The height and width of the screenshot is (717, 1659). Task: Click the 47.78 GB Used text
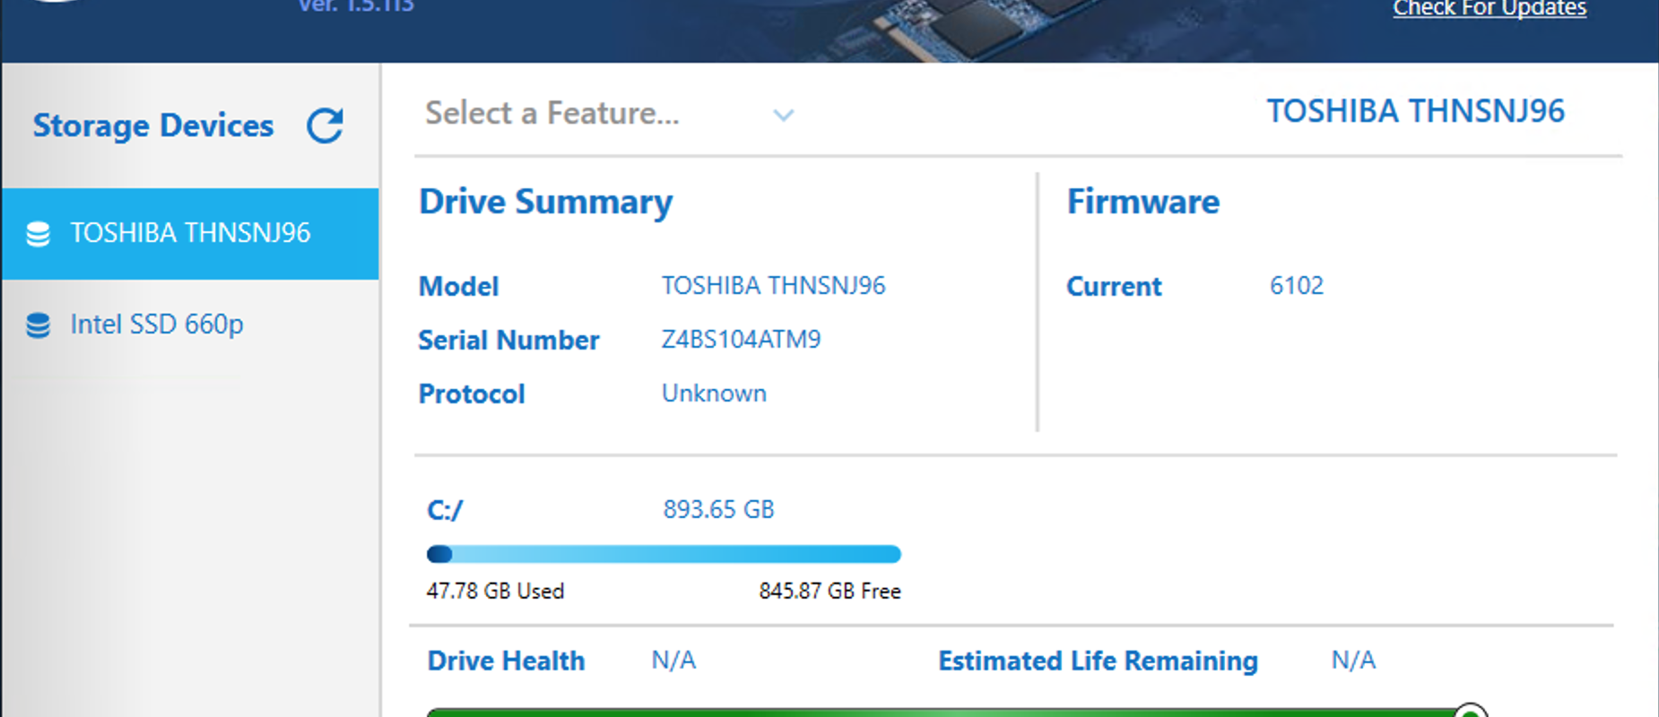[x=495, y=592]
